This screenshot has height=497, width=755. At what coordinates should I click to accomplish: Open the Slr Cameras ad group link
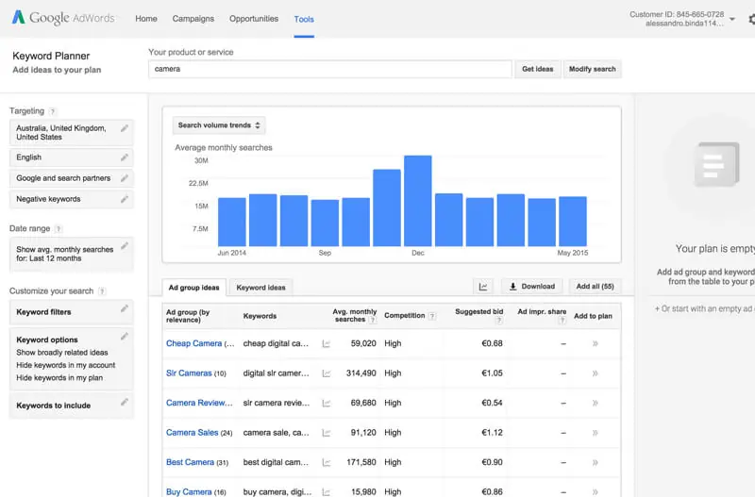point(189,373)
